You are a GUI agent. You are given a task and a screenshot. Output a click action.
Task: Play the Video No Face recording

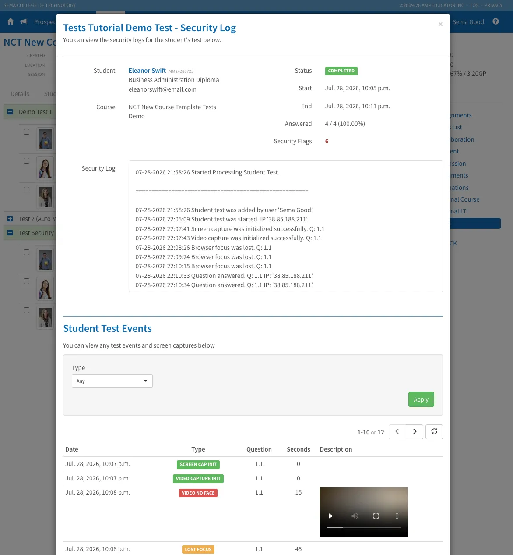(331, 516)
